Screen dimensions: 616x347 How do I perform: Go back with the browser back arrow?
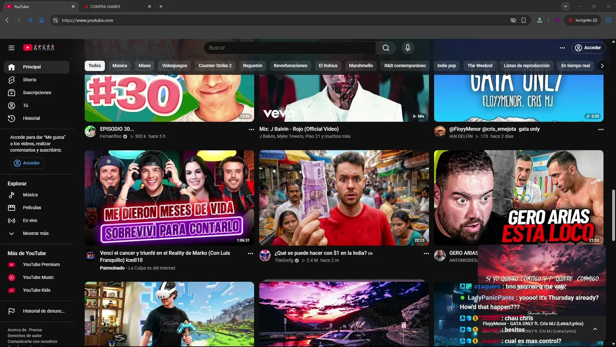pyautogui.click(x=7, y=20)
